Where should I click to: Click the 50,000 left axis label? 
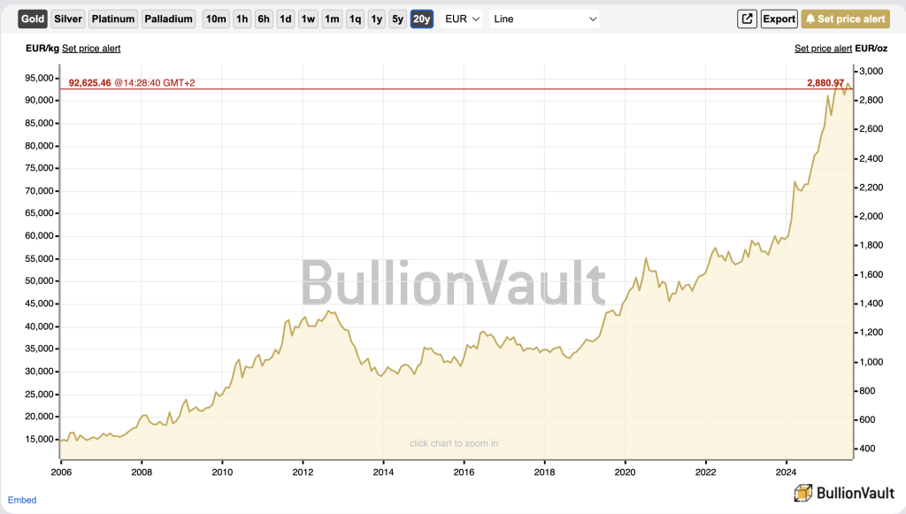click(x=39, y=281)
